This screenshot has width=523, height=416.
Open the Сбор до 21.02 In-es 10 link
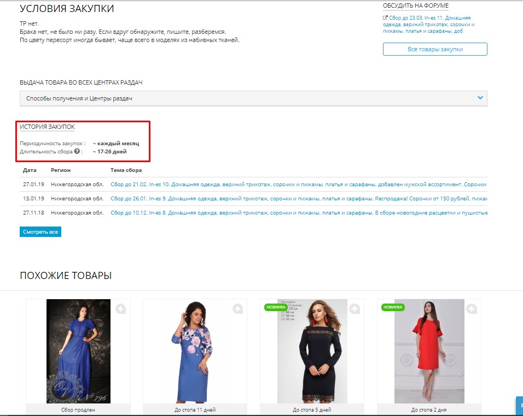coord(299,185)
